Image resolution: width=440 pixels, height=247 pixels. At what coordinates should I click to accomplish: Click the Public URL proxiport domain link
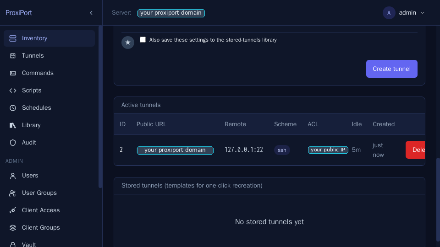175,150
